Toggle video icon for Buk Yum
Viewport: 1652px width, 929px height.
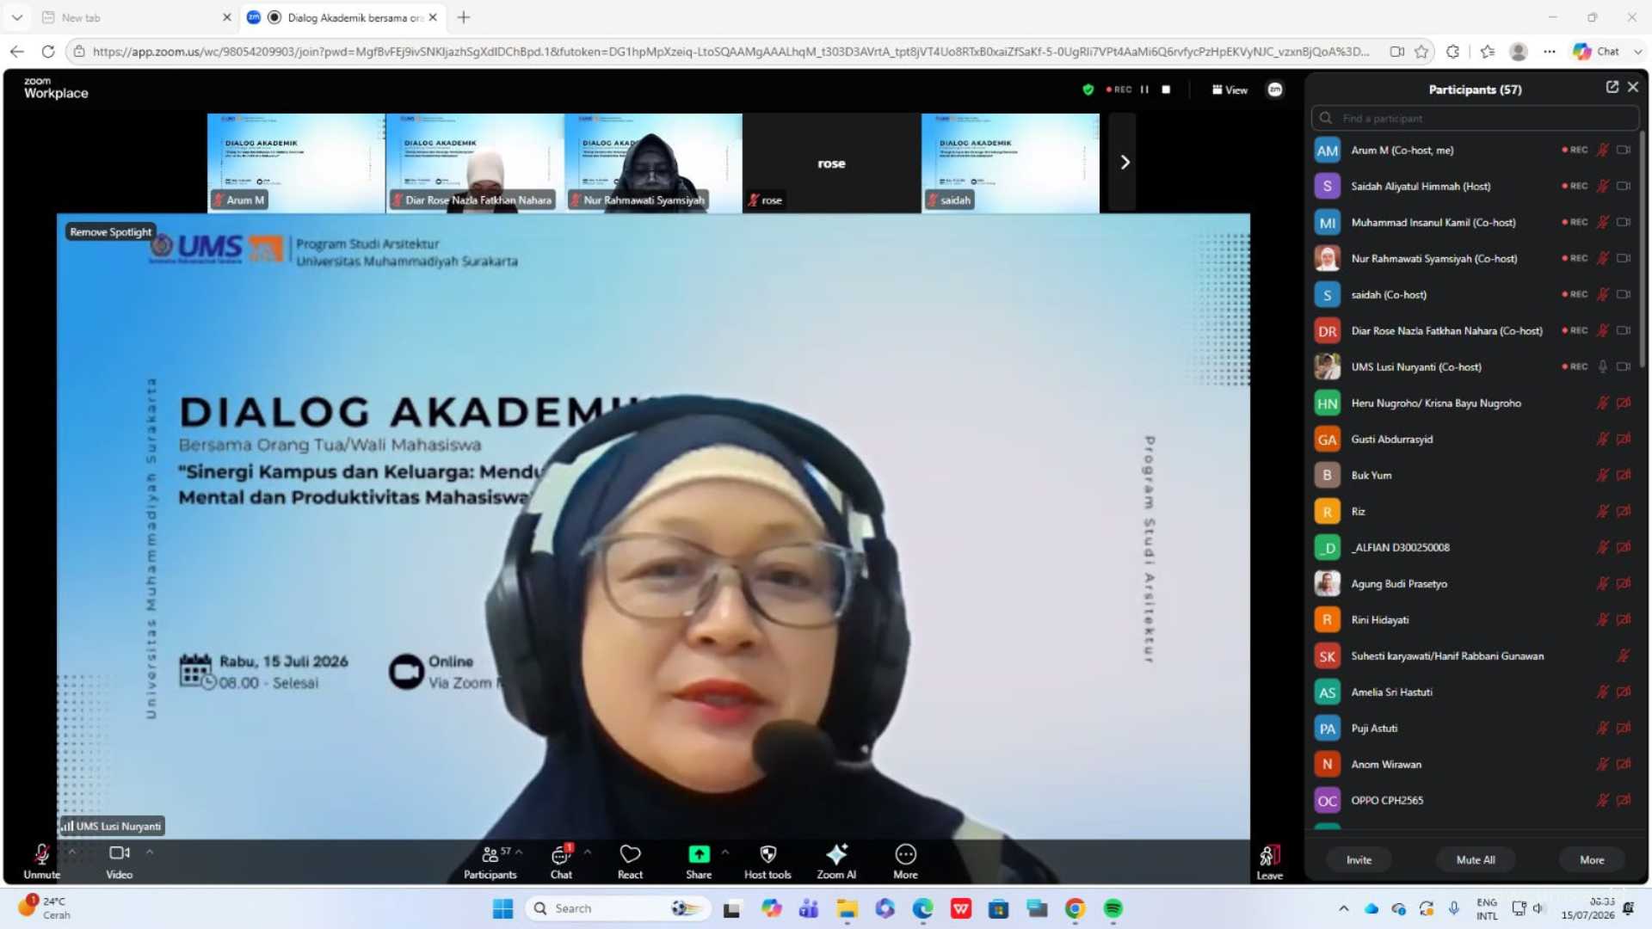[x=1624, y=475]
